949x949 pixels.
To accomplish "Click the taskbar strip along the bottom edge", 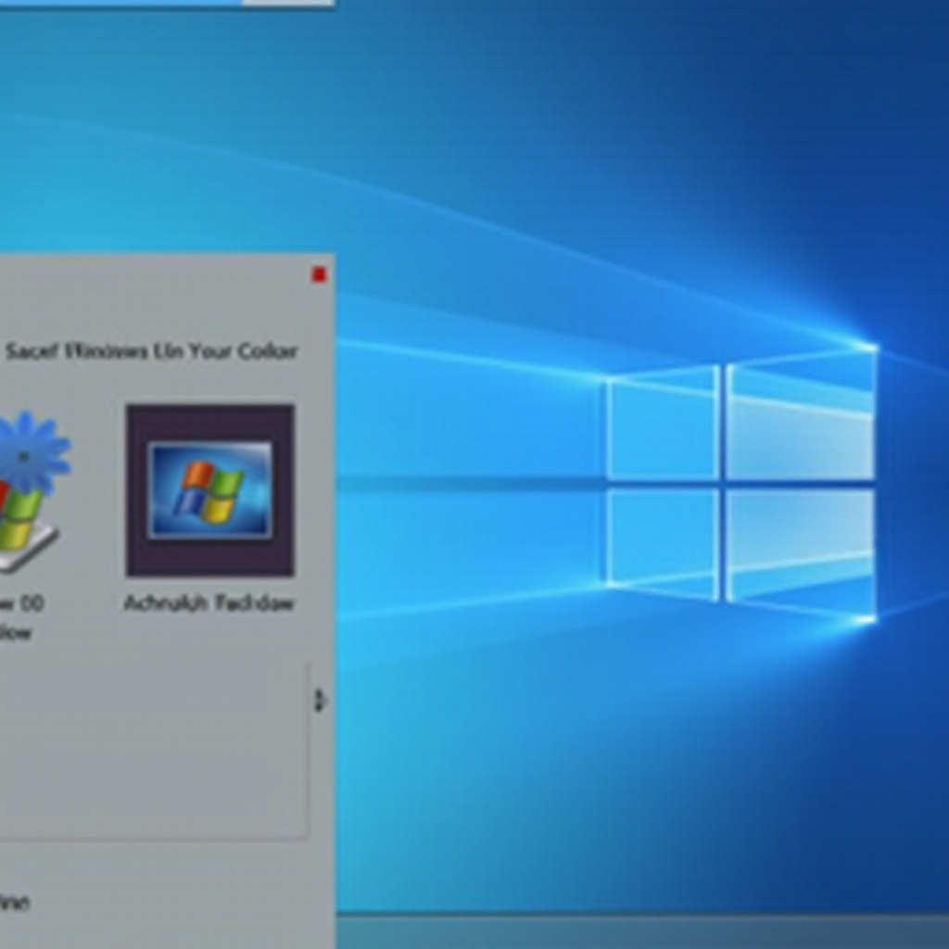I will point(639,931).
